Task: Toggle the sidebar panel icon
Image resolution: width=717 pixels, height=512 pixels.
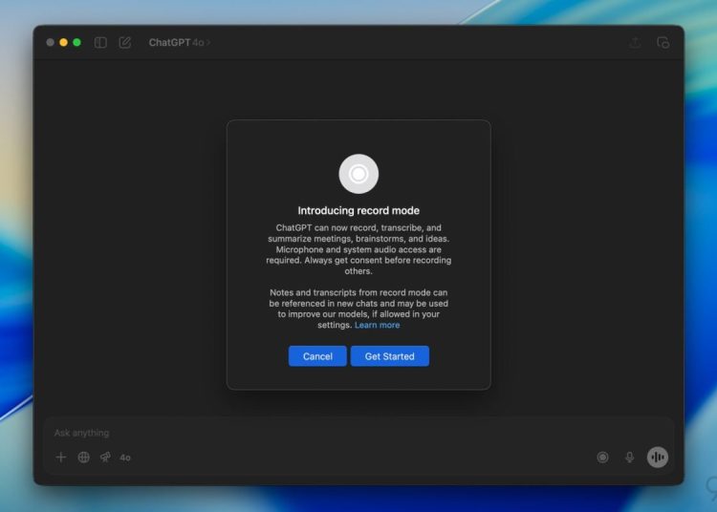Action: tap(100, 42)
